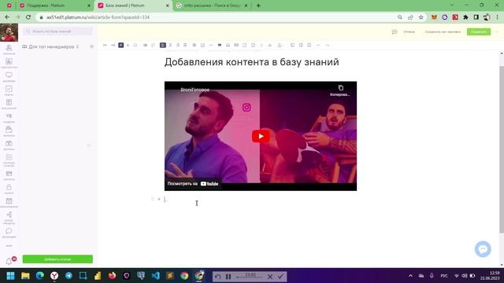Open space settings gear icon
Image resolution: width=504 pixels, height=283 pixels.
[x=91, y=47]
